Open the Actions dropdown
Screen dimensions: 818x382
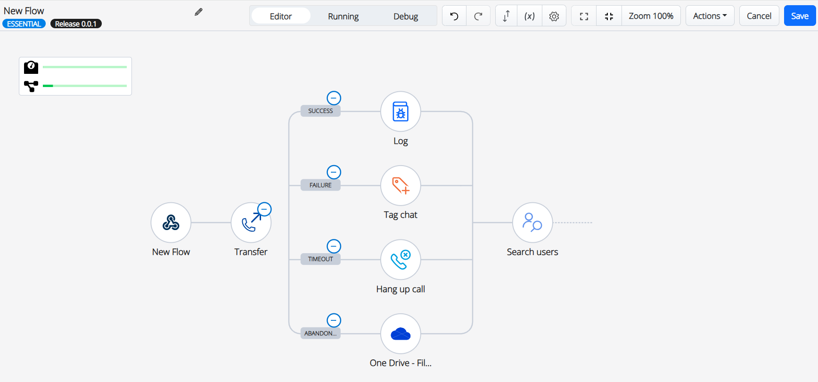tap(710, 16)
